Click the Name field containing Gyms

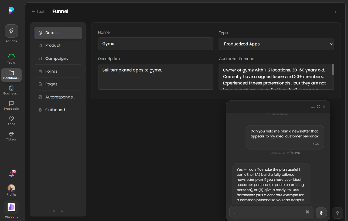[x=155, y=44]
